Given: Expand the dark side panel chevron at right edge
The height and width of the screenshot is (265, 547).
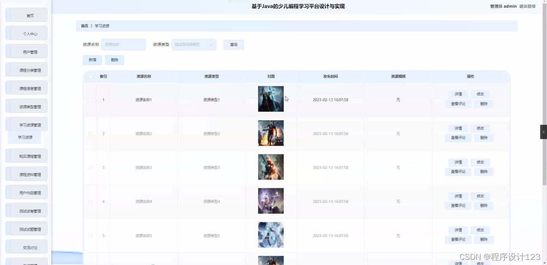Looking at the screenshot, I should click(x=543, y=132).
